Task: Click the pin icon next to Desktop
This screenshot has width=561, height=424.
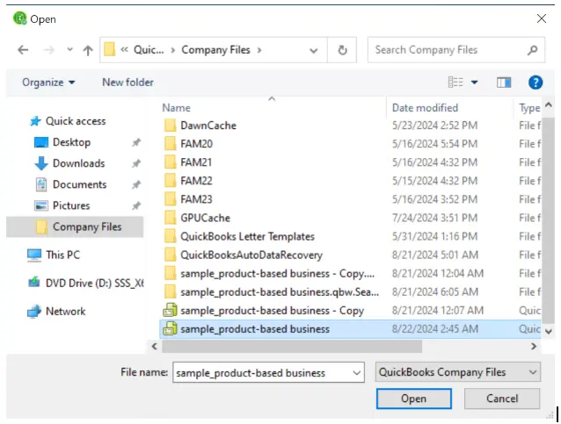Action: (x=136, y=142)
